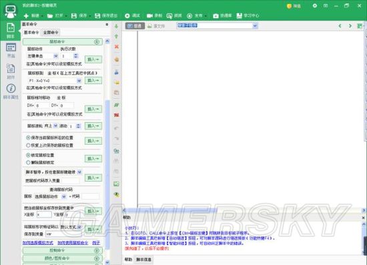This screenshot has width=367, height=265.
Task: Open the 学习中心 learning center
Action: click(x=248, y=15)
